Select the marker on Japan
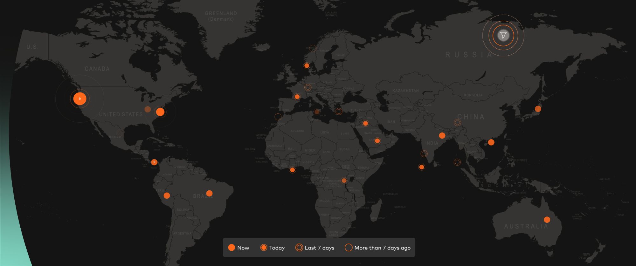The image size is (636, 266). coord(538,109)
